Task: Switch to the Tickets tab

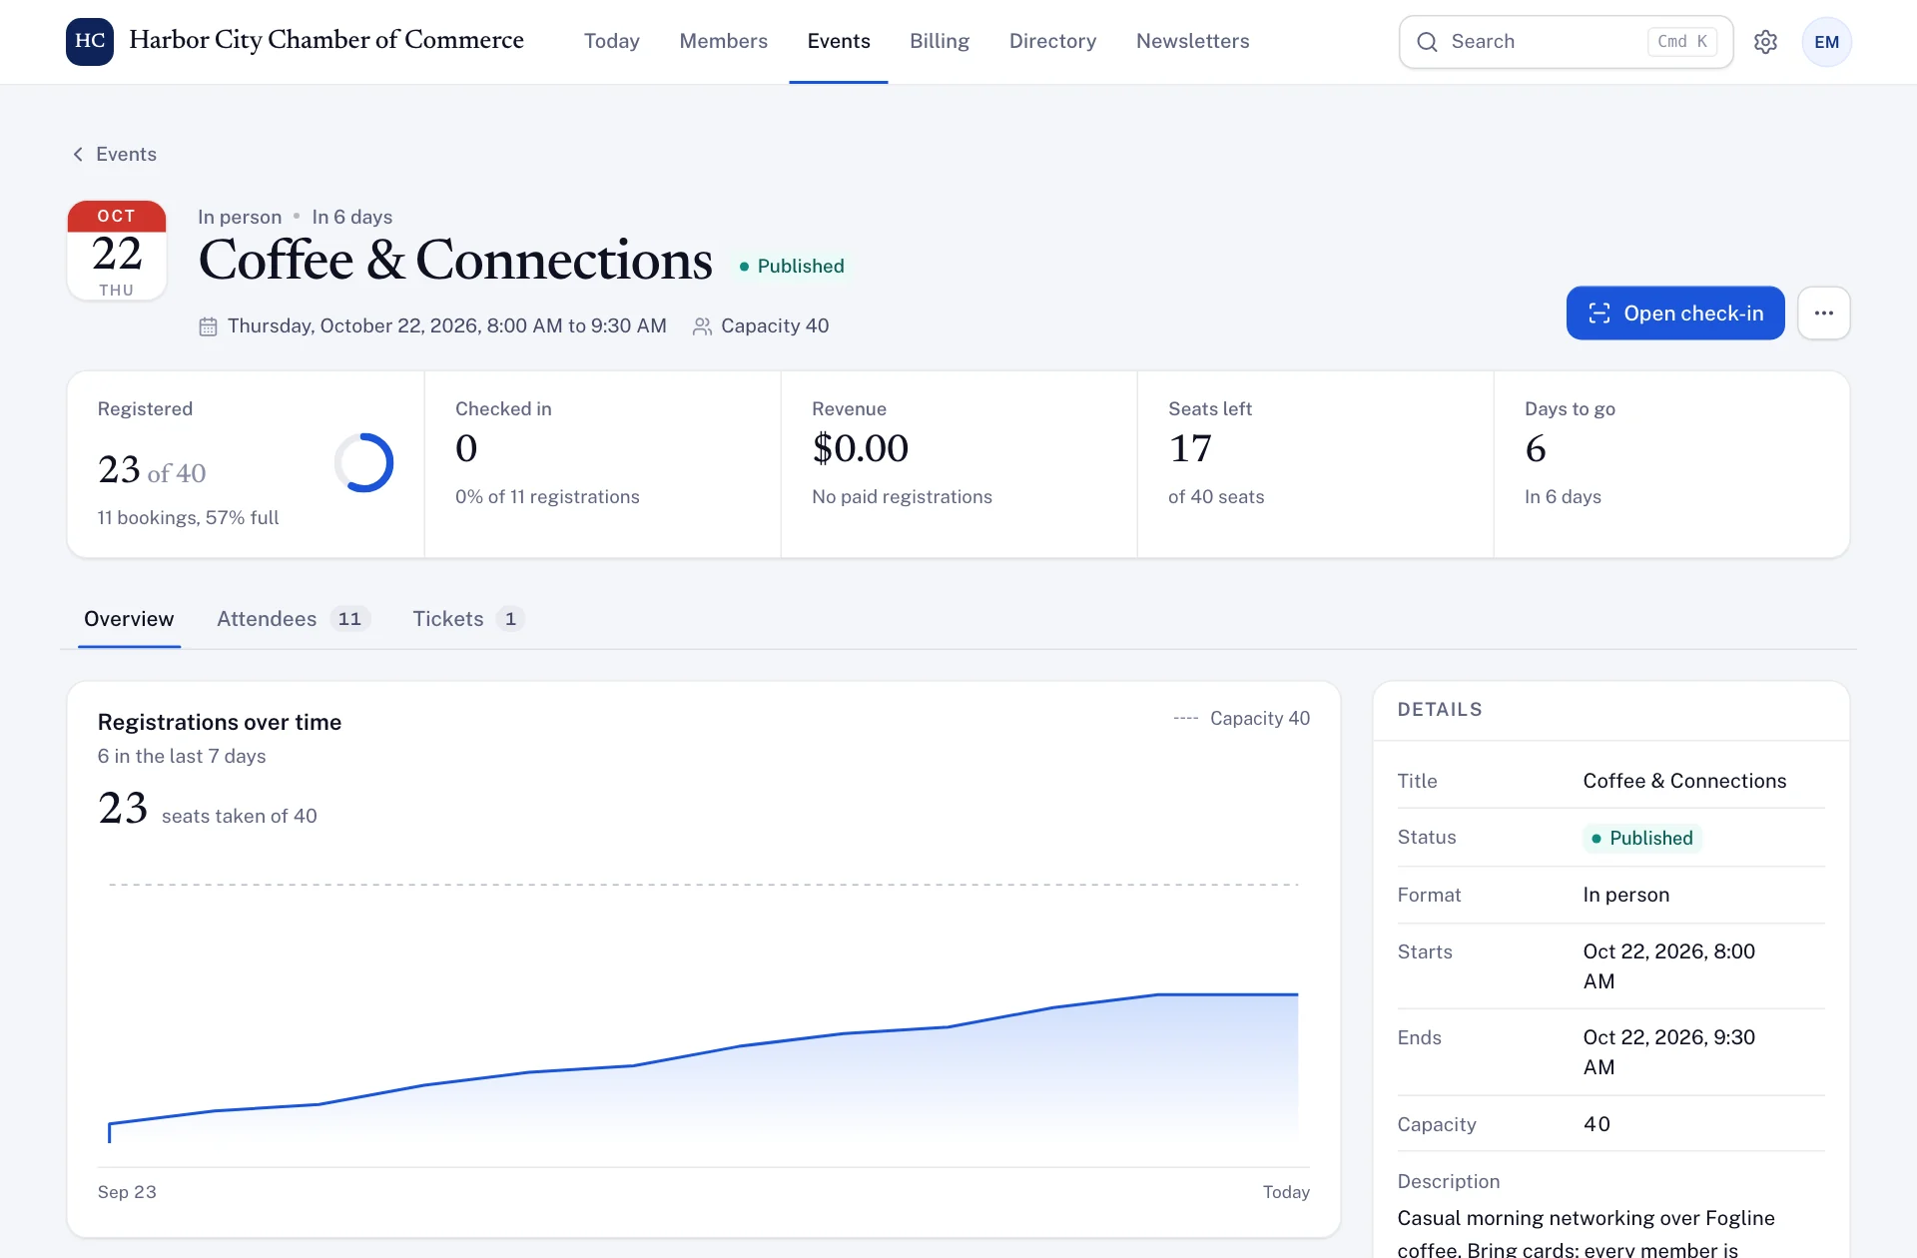Action: (468, 619)
